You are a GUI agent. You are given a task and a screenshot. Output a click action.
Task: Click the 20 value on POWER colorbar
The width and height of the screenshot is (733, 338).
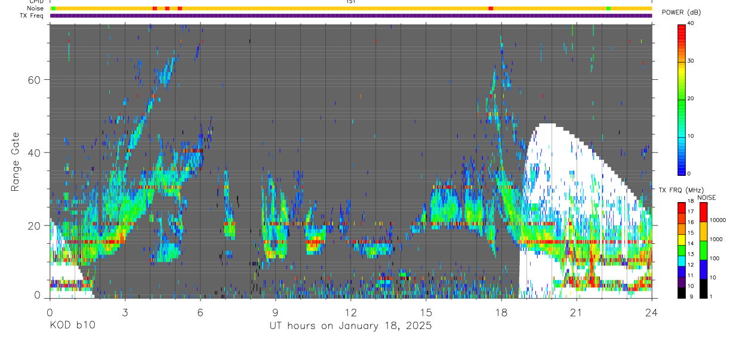(691, 98)
